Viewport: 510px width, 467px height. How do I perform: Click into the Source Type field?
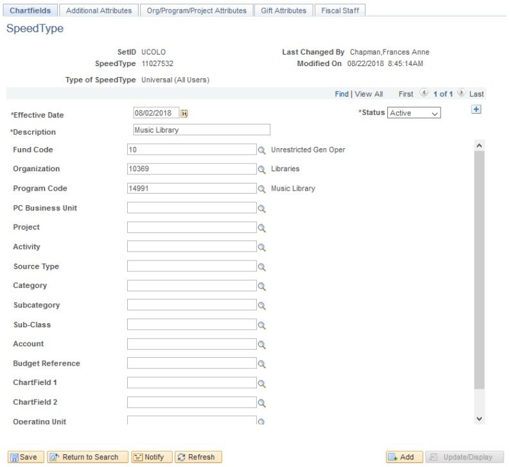point(192,266)
